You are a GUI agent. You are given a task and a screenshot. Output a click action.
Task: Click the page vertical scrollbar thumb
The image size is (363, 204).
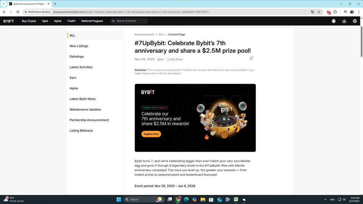click(x=361, y=42)
